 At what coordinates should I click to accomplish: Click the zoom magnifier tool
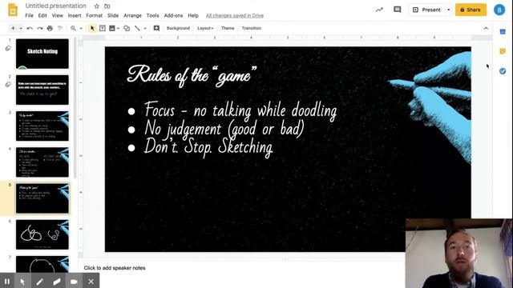[73, 29]
